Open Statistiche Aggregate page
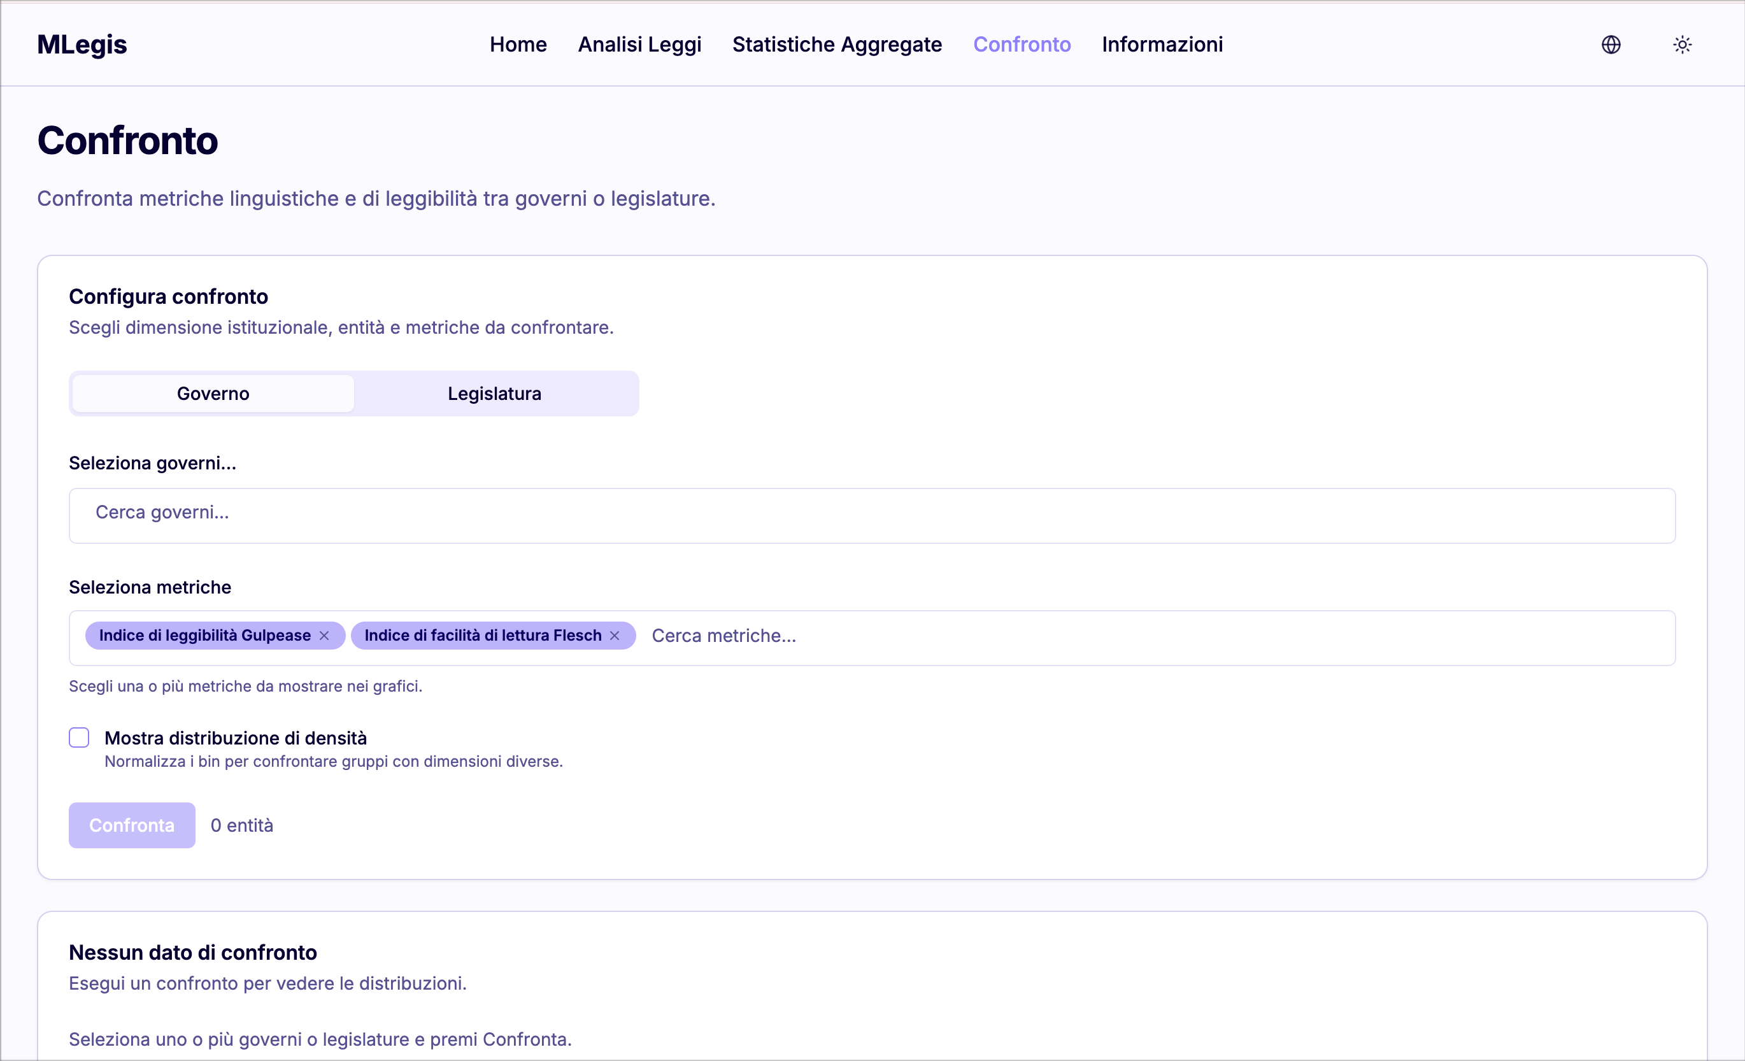This screenshot has width=1745, height=1061. coord(836,45)
